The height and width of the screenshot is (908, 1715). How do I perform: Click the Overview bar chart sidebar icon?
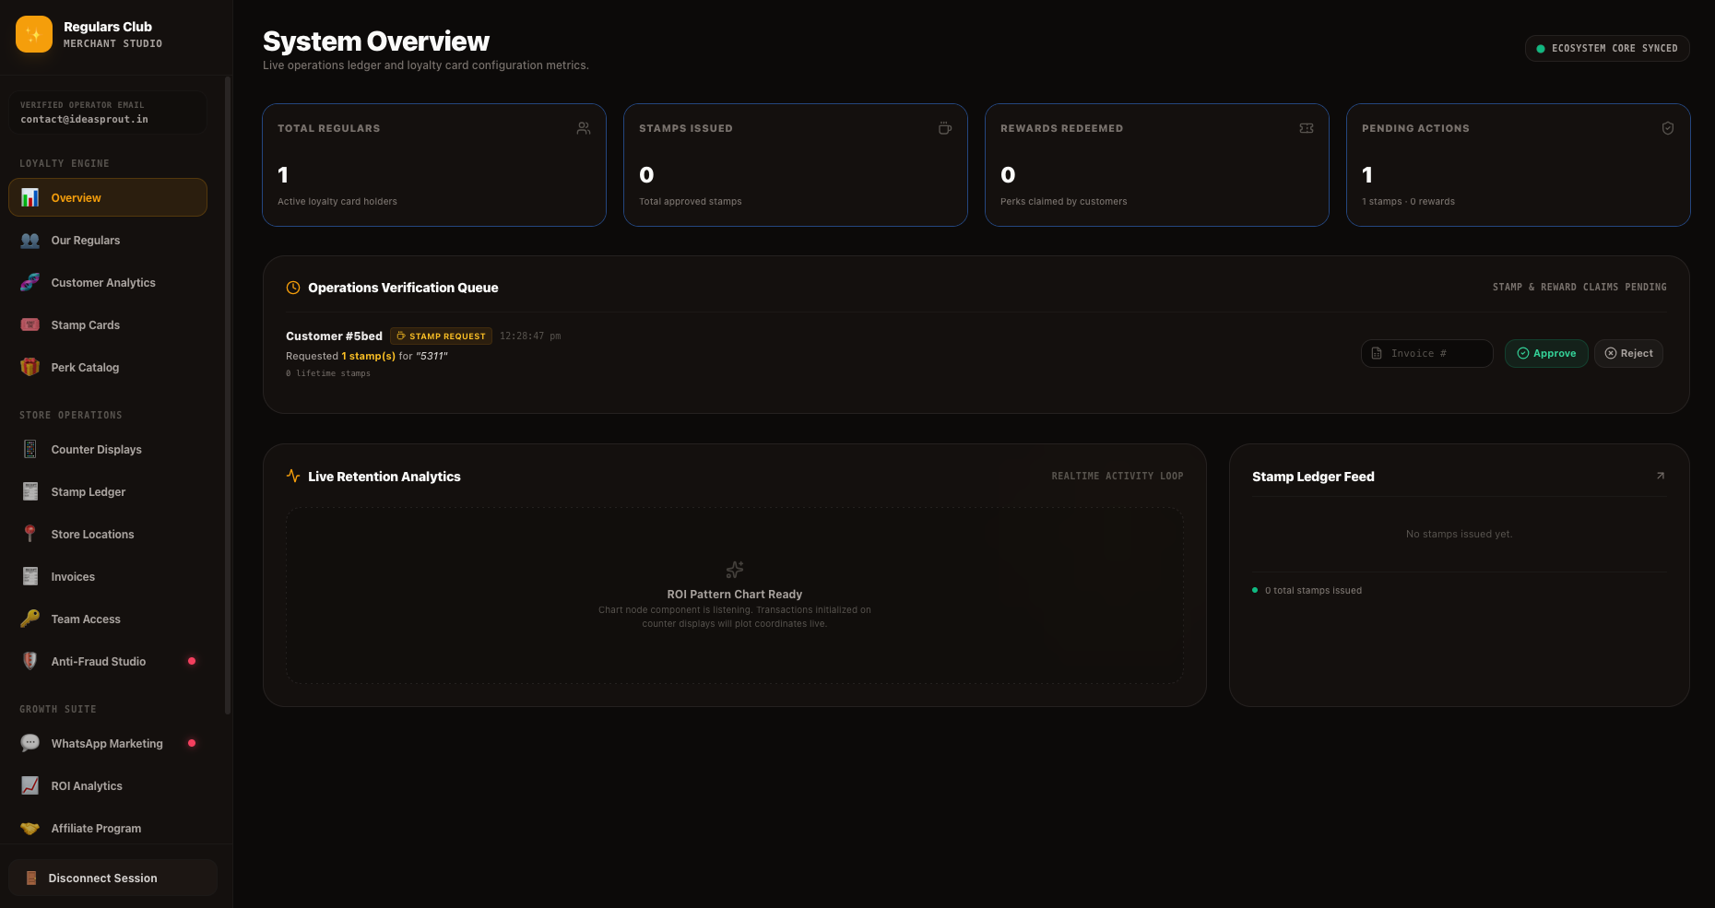click(30, 197)
